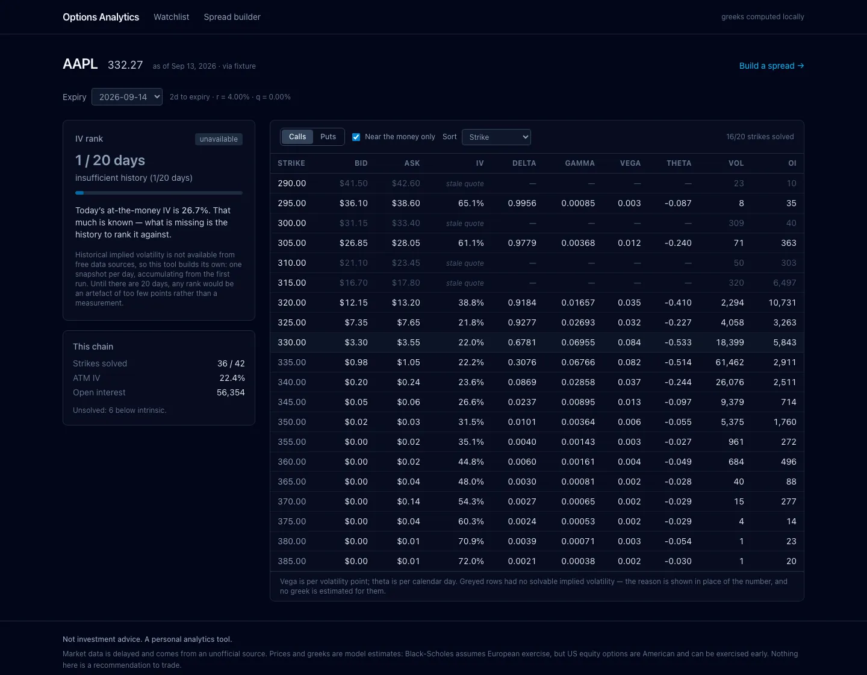This screenshot has height=675, width=867.
Task: Click the THETA column header
Action: [679, 163]
